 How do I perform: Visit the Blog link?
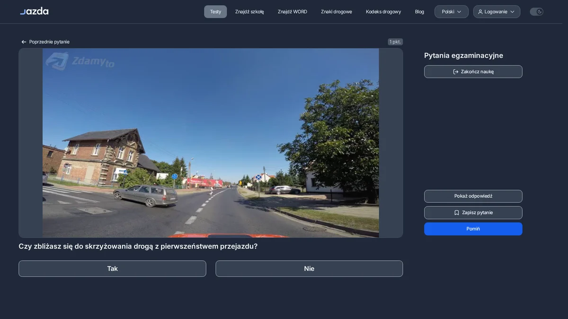click(x=419, y=12)
